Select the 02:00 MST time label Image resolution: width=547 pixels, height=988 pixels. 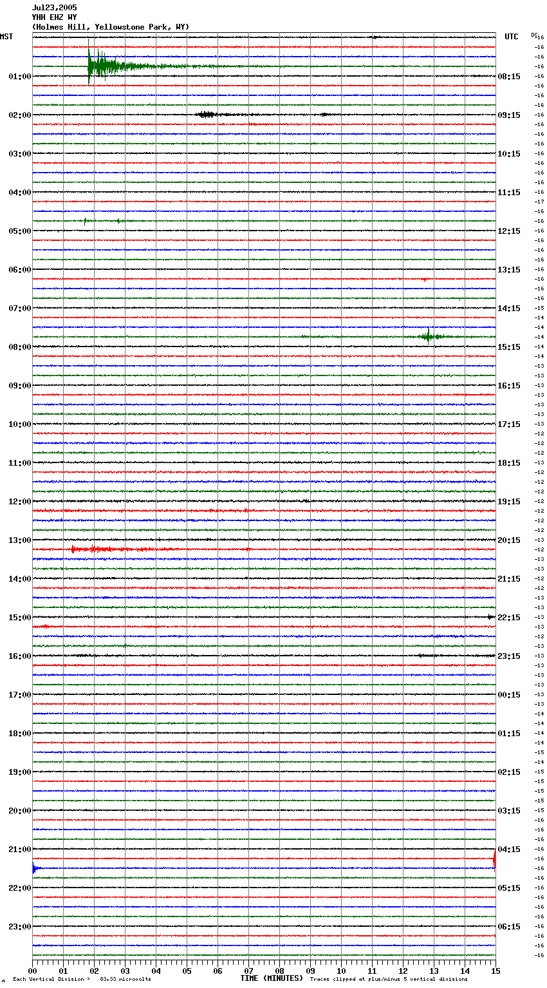[20, 115]
